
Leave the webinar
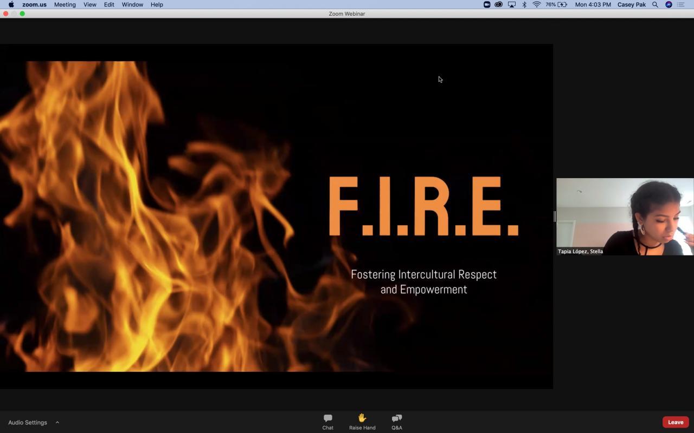[x=676, y=422]
